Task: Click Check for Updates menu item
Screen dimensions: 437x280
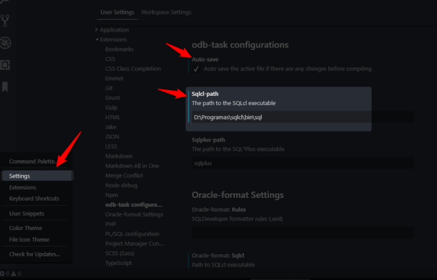Action: pyautogui.click(x=34, y=254)
